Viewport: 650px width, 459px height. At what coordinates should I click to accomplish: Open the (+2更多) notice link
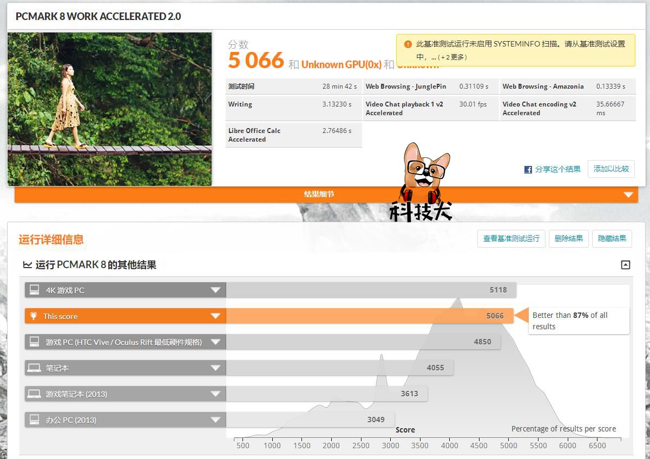click(x=452, y=57)
